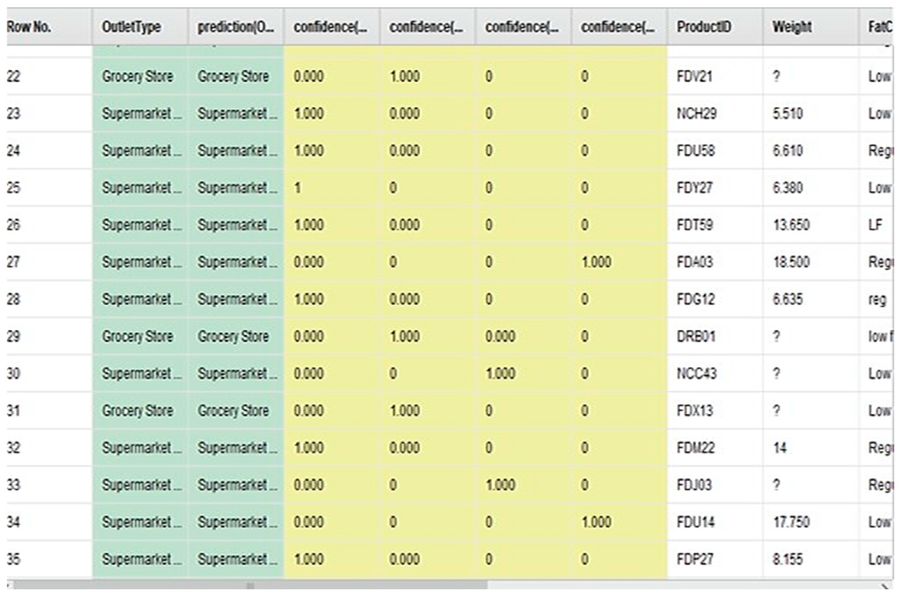Viewport: 900px width, 594px height.
Task: Click the weight value 17.750
Action: [x=791, y=522]
